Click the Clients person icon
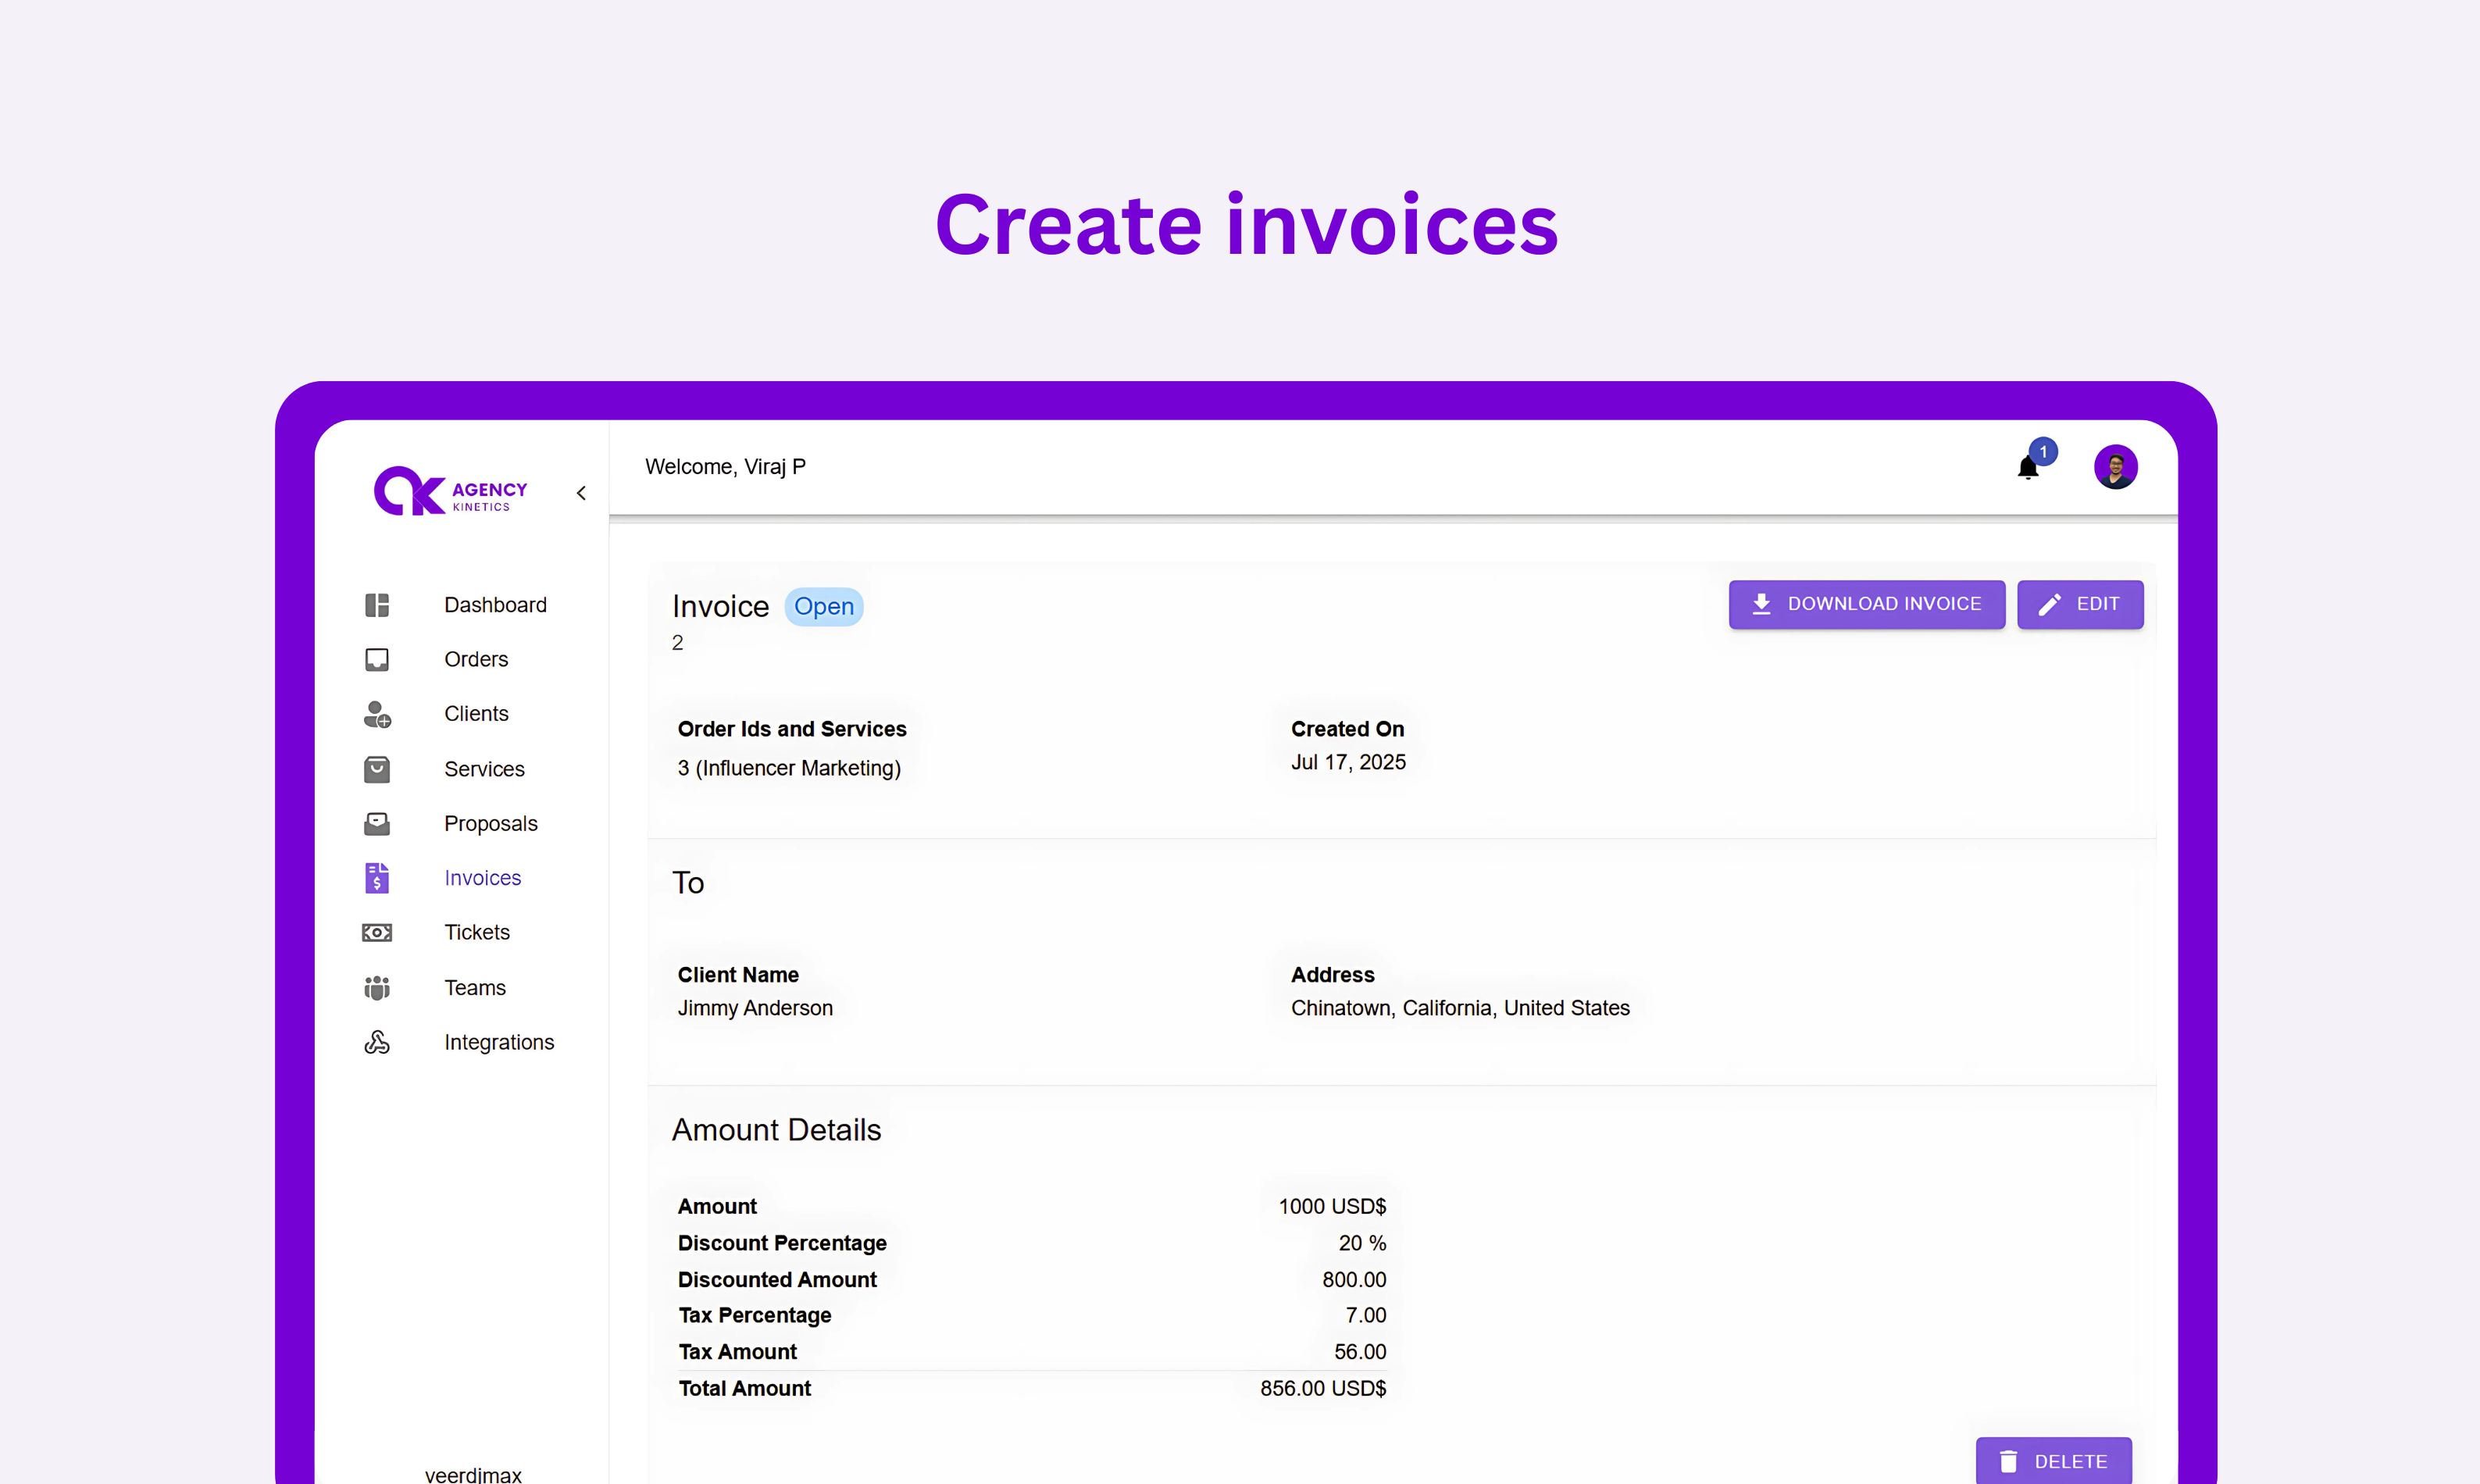 (377, 714)
